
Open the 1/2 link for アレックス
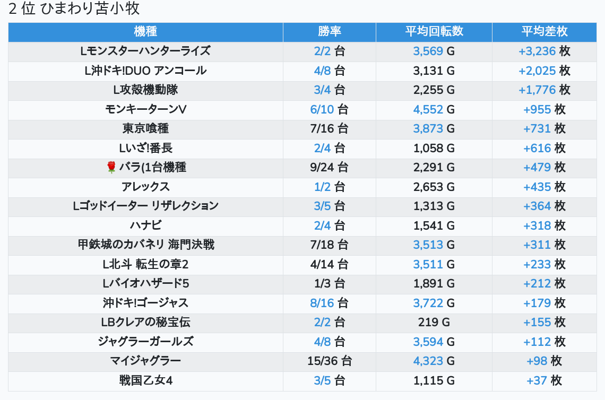[322, 187]
